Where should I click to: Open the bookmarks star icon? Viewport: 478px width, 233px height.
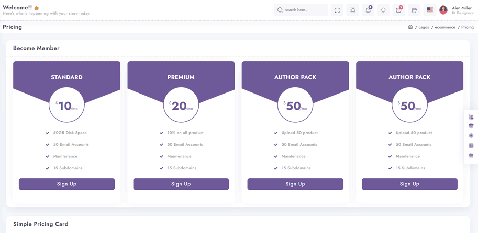click(x=353, y=10)
